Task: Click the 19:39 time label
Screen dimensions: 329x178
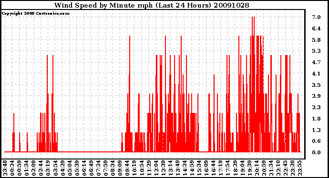Action: (x=249, y=168)
